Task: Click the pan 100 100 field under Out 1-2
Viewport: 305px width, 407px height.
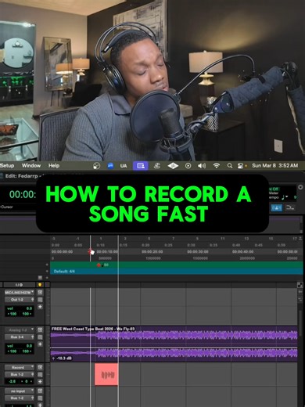Action: point(20,314)
